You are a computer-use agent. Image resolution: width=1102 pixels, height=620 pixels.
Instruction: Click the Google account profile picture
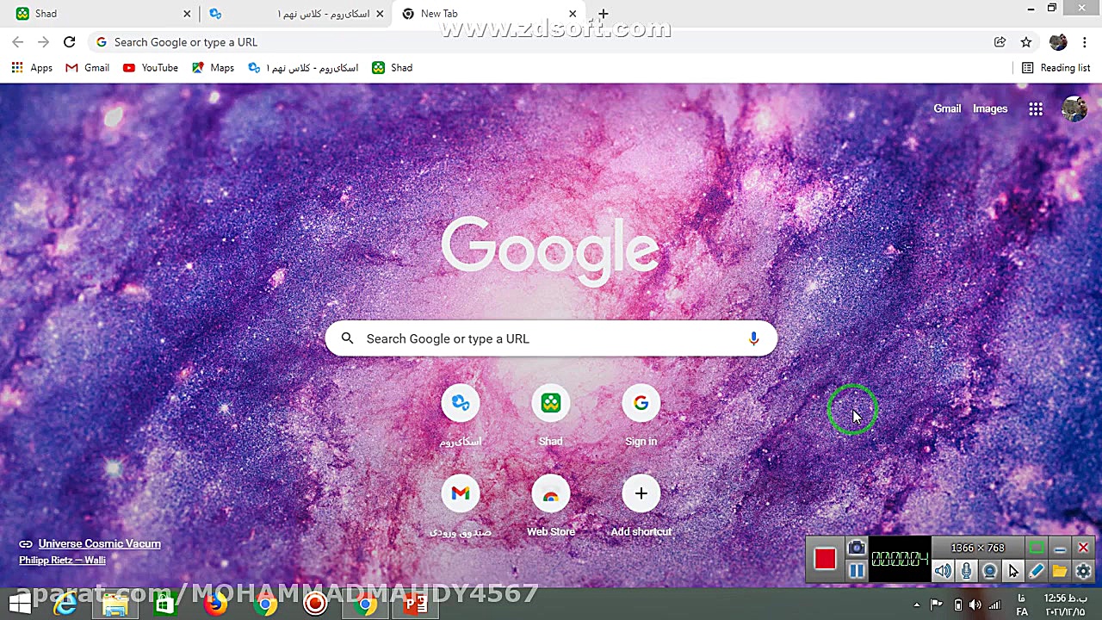click(x=1074, y=108)
